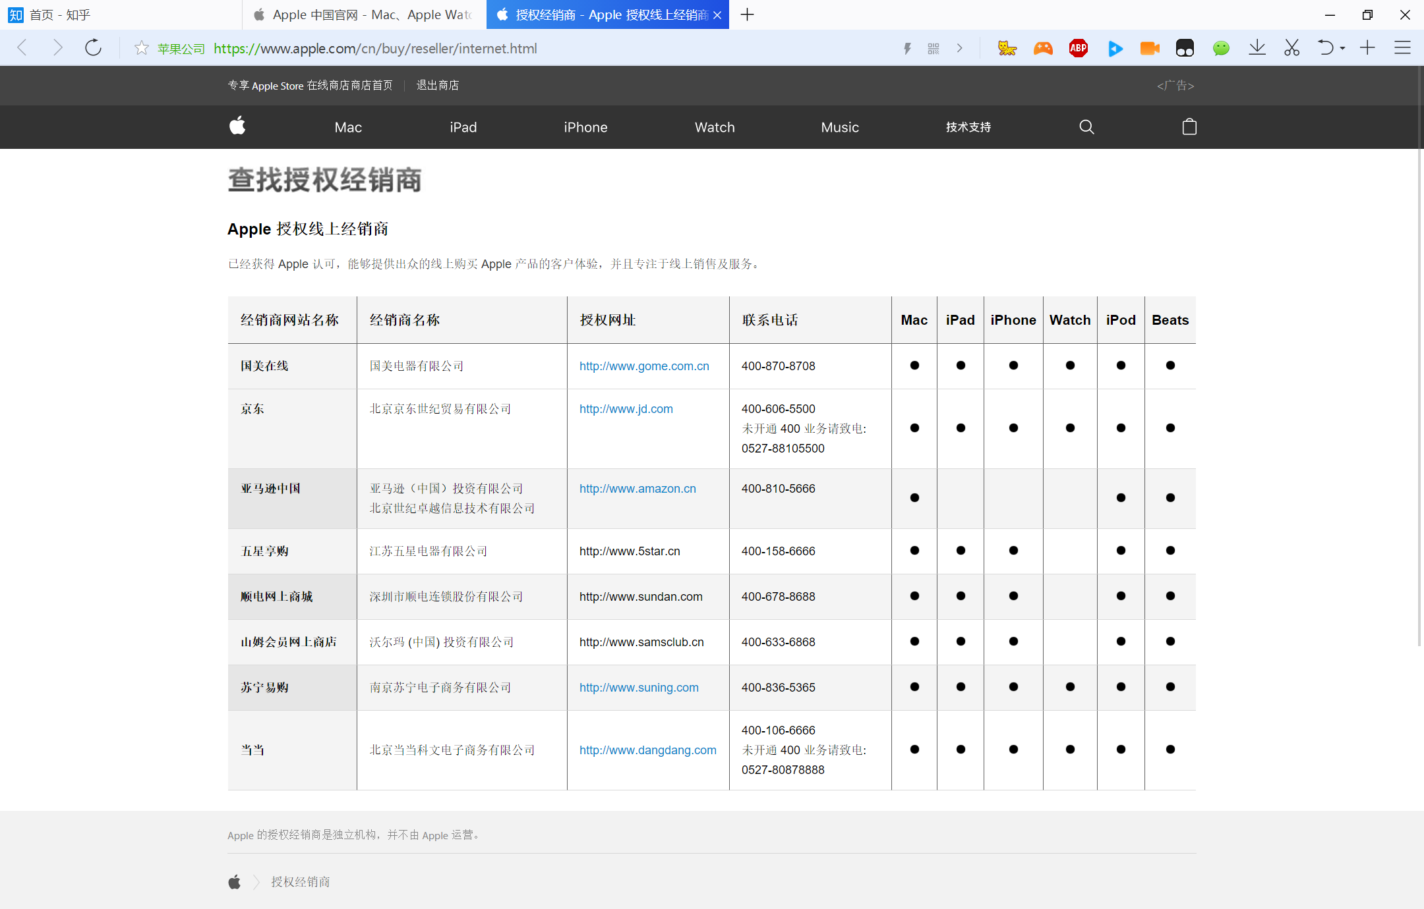Open the www.amazon.cn link
The height and width of the screenshot is (909, 1424).
pyautogui.click(x=638, y=489)
